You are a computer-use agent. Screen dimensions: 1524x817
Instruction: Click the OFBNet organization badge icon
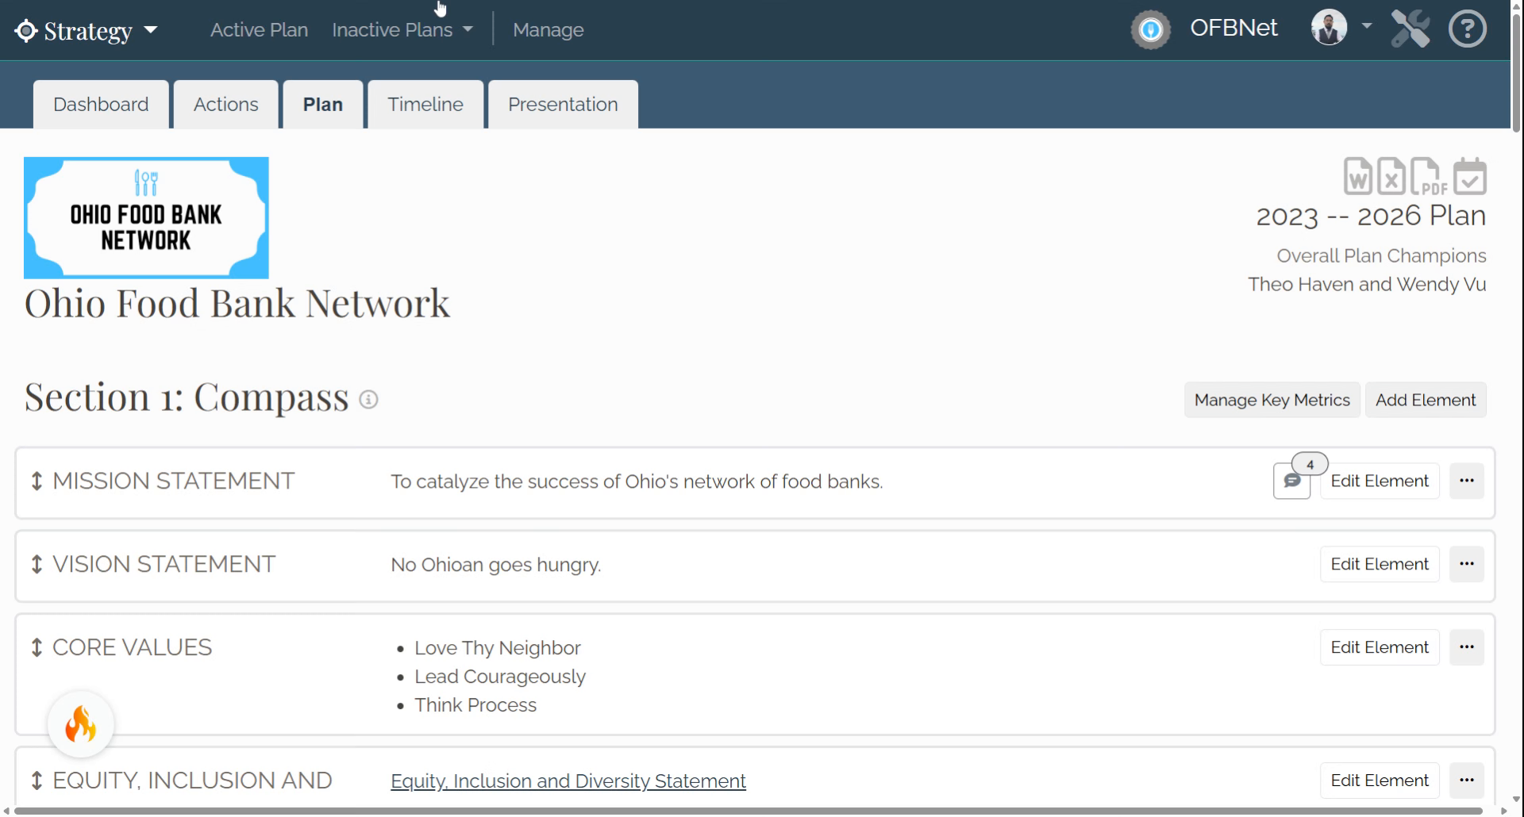(1150, 30)
